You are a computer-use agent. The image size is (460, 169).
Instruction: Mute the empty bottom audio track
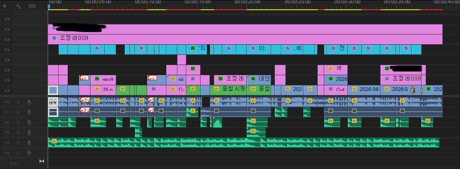tap(7, 153)
